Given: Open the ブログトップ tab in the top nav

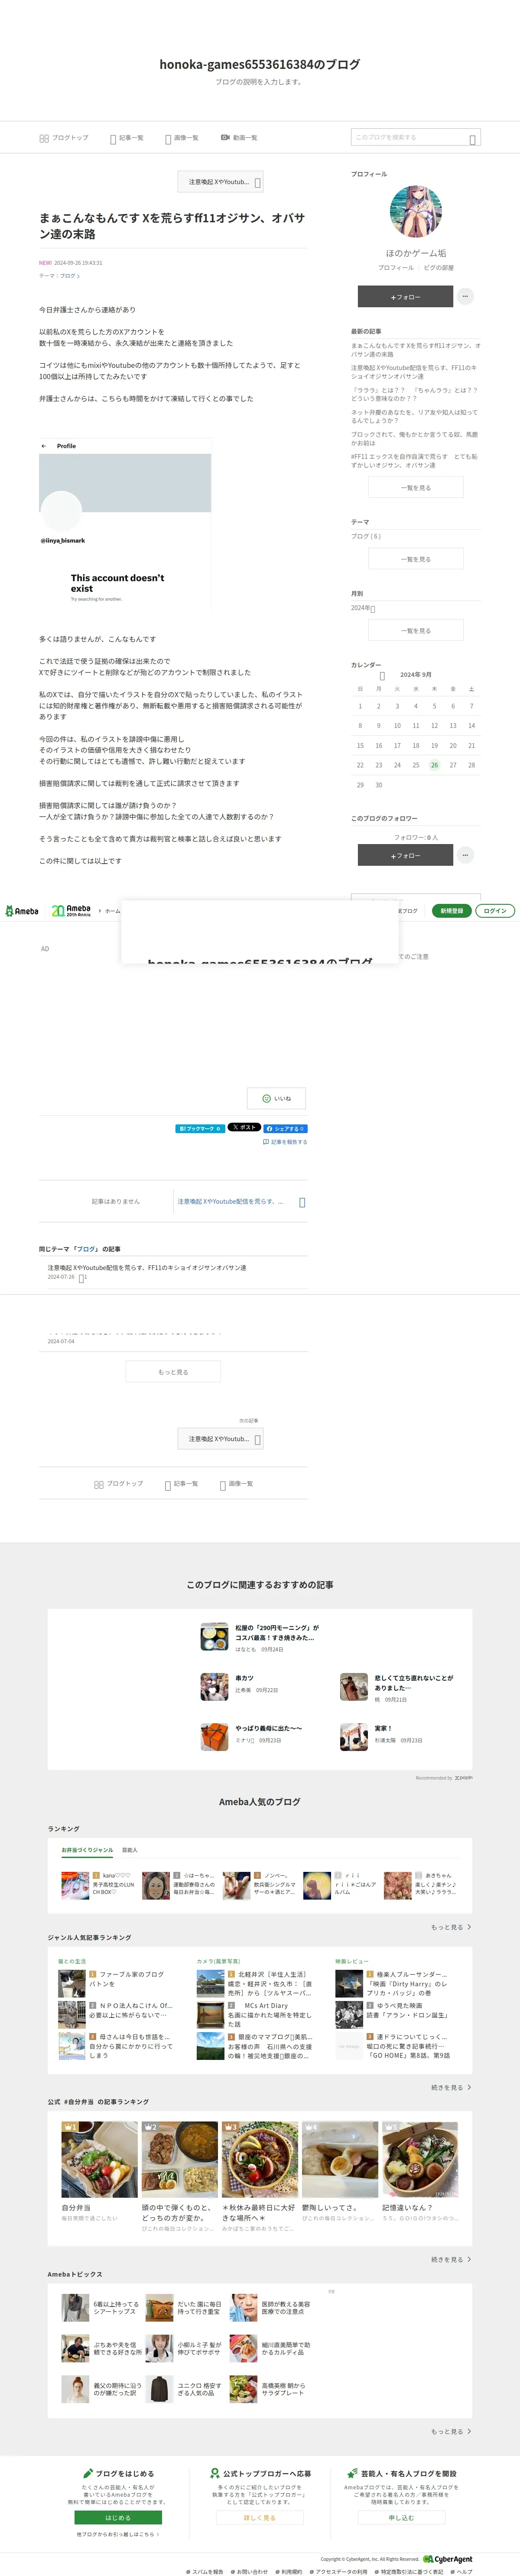Looking at the screenshot, I should click(64, 138).
